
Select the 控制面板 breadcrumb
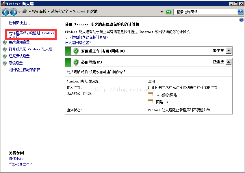(x=39, y=11)
